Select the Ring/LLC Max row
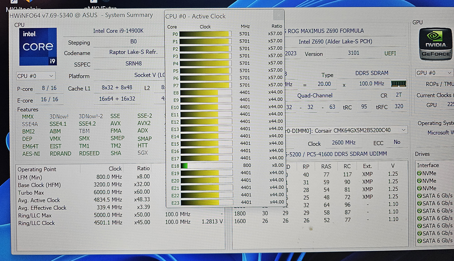Screen dimensions: 454x261 coord(120,215)
